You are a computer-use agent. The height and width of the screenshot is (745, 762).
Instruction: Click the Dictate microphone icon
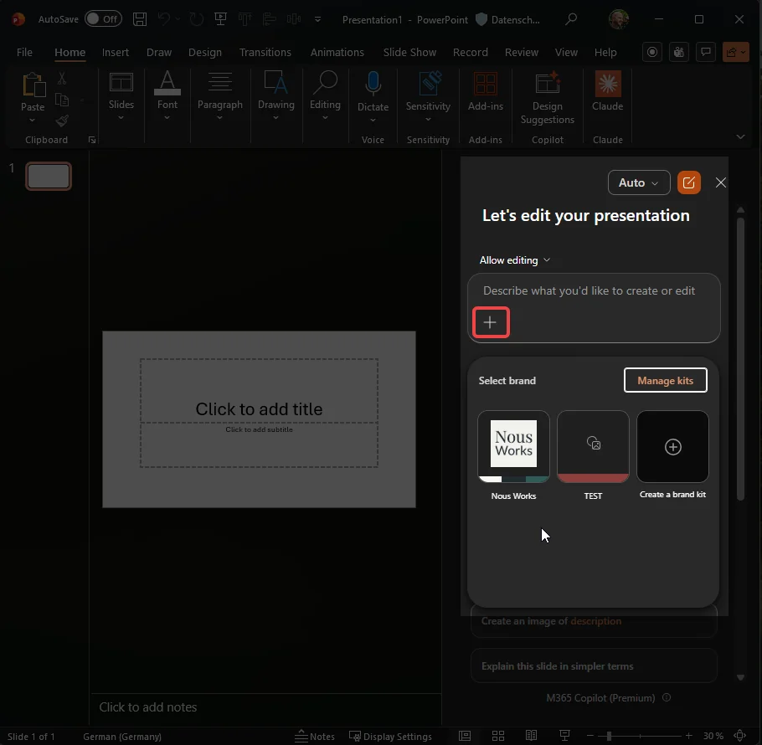(373, 84)
